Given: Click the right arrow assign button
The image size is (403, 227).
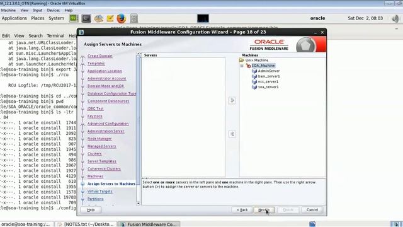Looking at the screenshot, I should pos(232,100).
